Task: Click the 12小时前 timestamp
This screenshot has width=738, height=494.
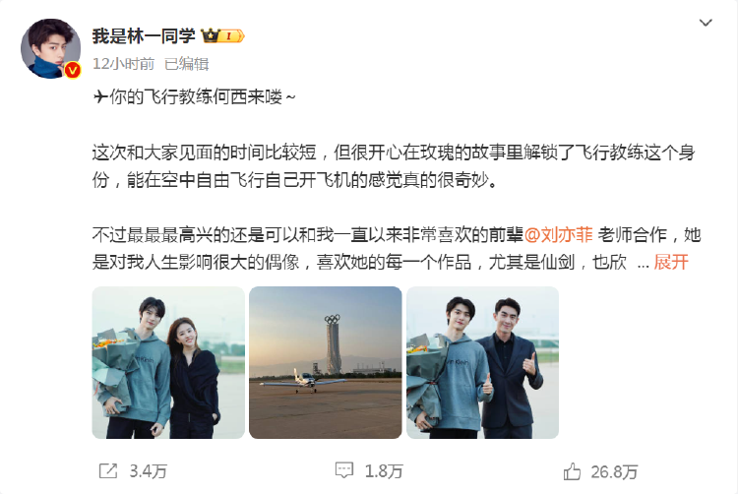Action: tap(123, 64)
